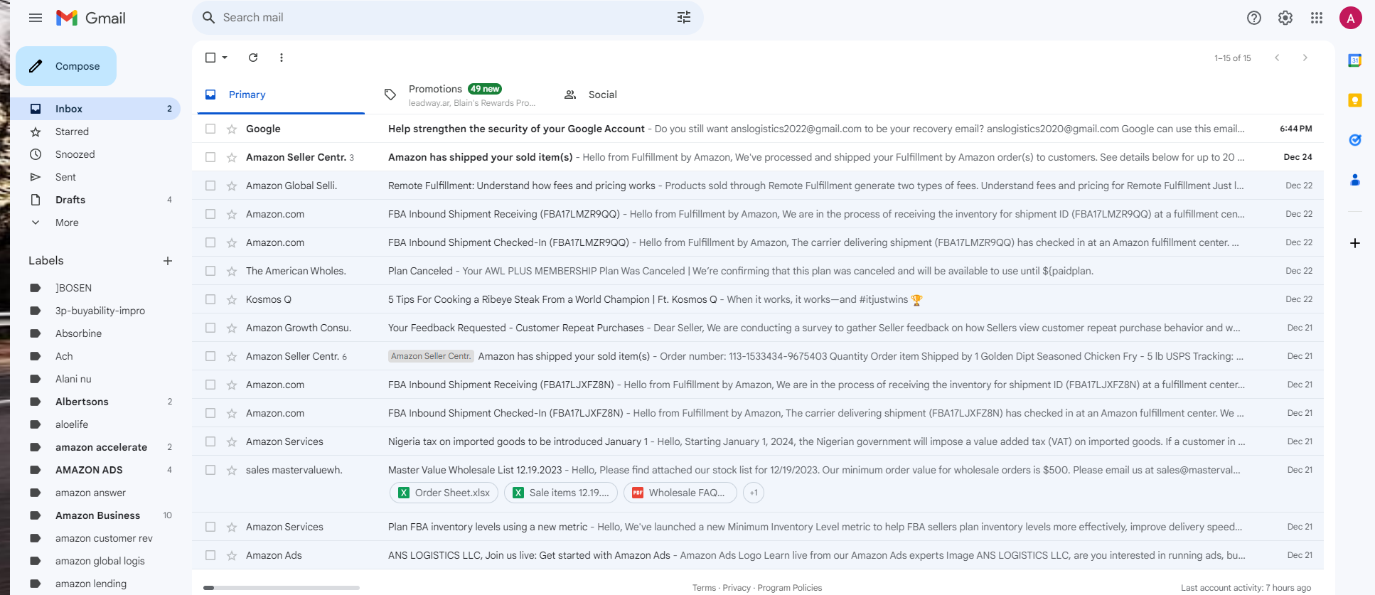The height and width of the screenshot is (595, 1375).
Task: Create a new label with plus icon
Action: 168,261
